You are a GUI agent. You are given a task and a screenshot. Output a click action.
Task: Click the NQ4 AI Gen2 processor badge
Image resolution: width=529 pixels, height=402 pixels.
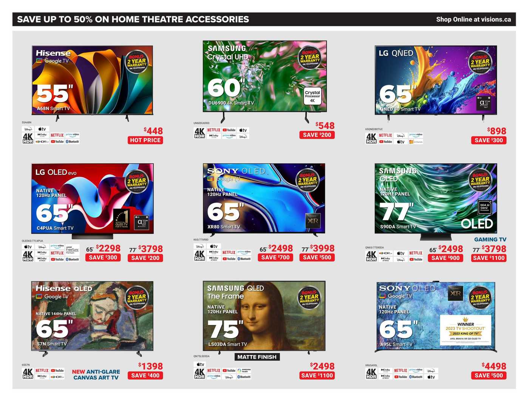tap(485, 207)
